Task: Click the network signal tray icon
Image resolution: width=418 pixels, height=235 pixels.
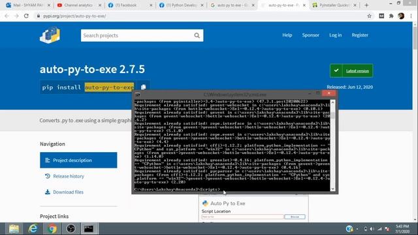Action: pyautogui.click(x=379, y=229)
